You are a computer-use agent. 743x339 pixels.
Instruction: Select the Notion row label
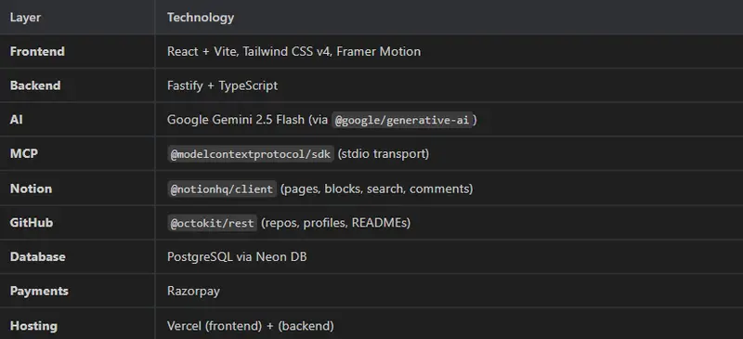(31, 189)
